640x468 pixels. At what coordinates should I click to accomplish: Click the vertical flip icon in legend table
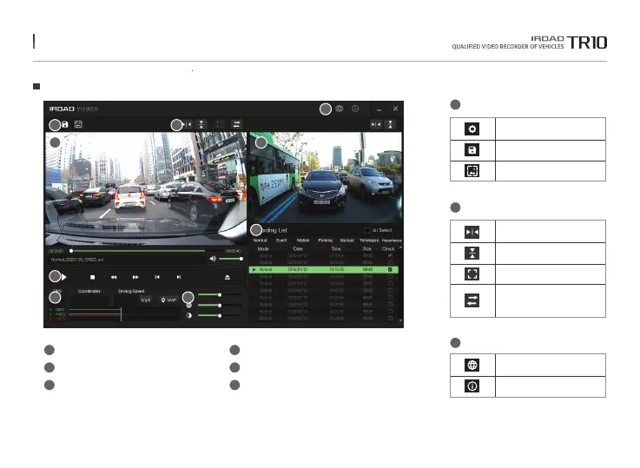click(x=472, y=254)
